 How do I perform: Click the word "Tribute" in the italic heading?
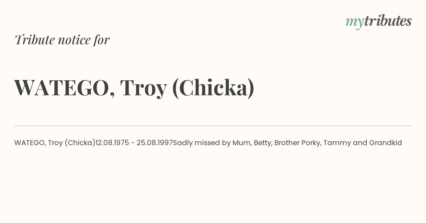coord(34,40)
